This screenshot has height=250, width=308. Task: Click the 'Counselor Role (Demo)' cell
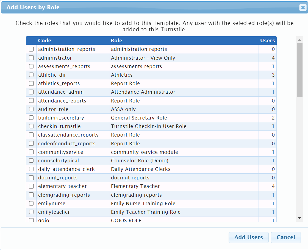click(x=184, y=161)
